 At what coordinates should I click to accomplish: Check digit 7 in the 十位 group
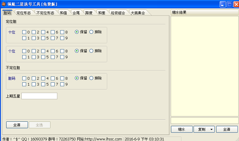53,38
